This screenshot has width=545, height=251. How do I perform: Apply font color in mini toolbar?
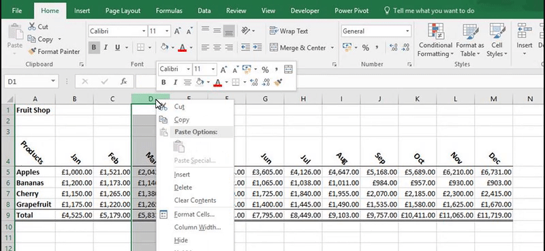[x=218, y=83]
